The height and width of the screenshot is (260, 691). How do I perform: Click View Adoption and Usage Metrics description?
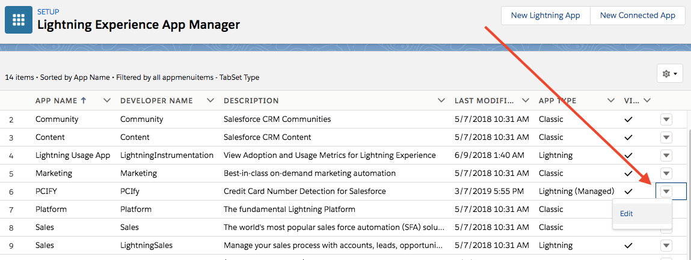(x=330, y=156)
